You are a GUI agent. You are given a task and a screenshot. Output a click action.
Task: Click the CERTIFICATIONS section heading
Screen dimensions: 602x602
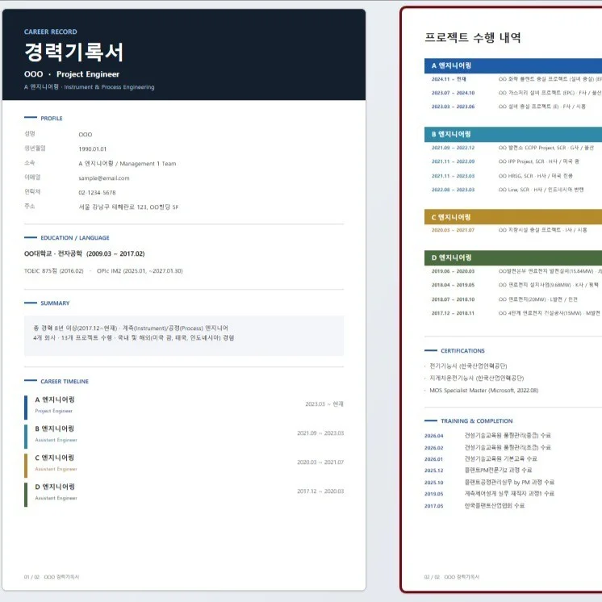tap(462, 351)
